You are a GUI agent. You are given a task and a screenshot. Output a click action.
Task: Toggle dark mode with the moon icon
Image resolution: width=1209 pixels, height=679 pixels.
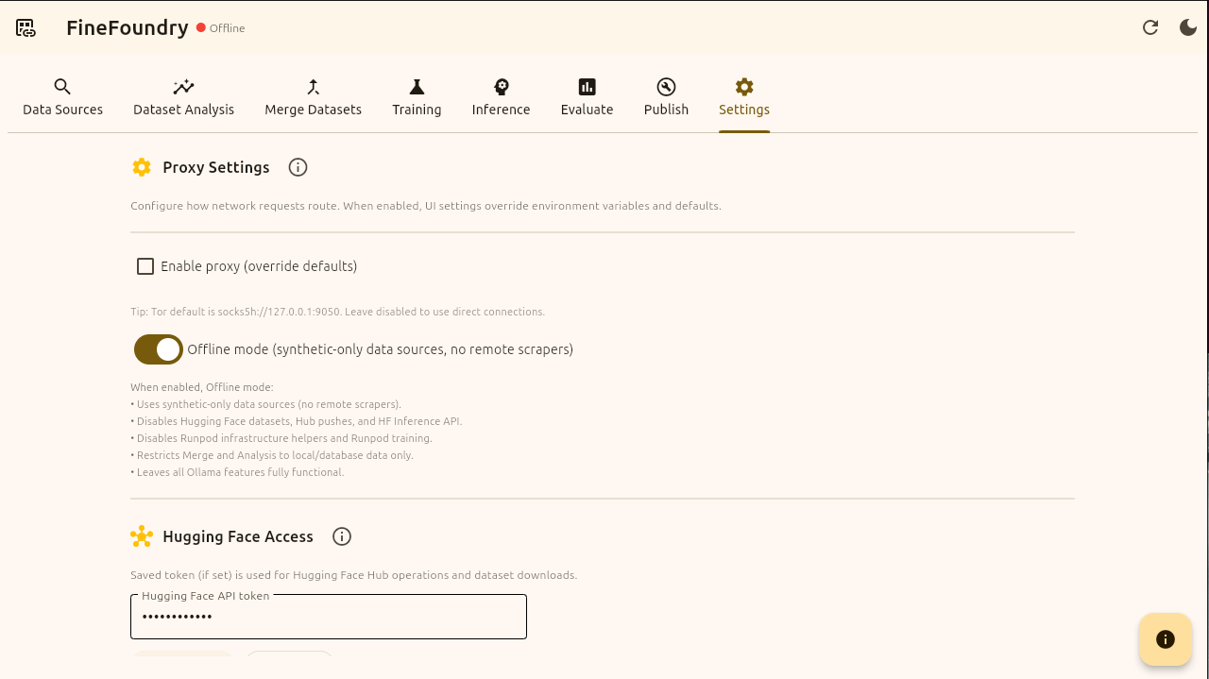click(x=1188, y=27)
